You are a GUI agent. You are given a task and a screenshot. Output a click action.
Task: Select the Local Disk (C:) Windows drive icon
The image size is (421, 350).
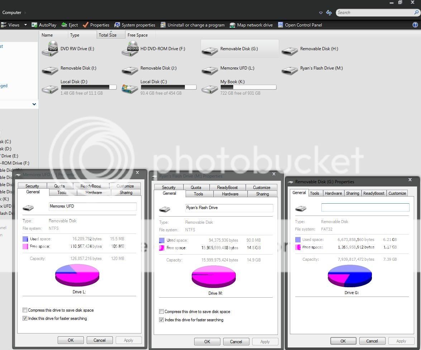[x=130, y=89]
